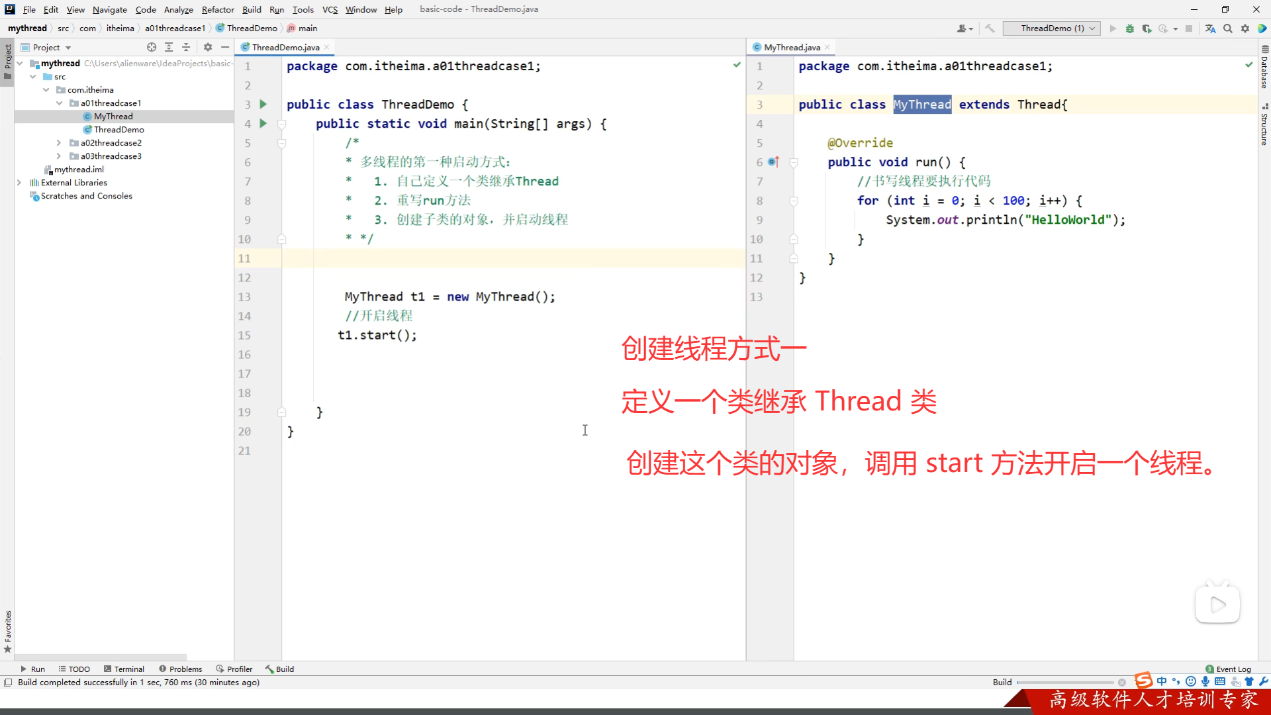This screenshot has height=715, width=1271.
Task: Open Project panel settings gear
Action: point(208,47)
